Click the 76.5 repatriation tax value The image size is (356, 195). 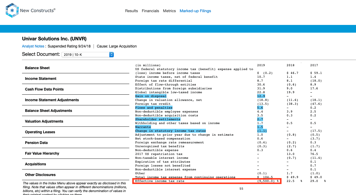[314, 154]
